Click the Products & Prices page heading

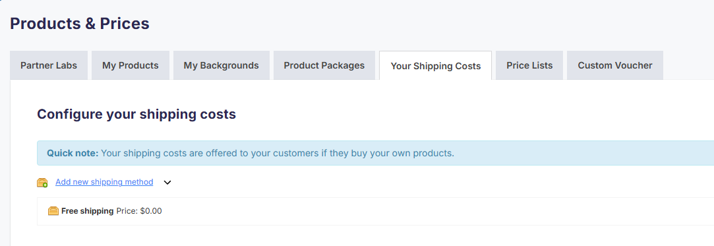click(x=80, y=23)
